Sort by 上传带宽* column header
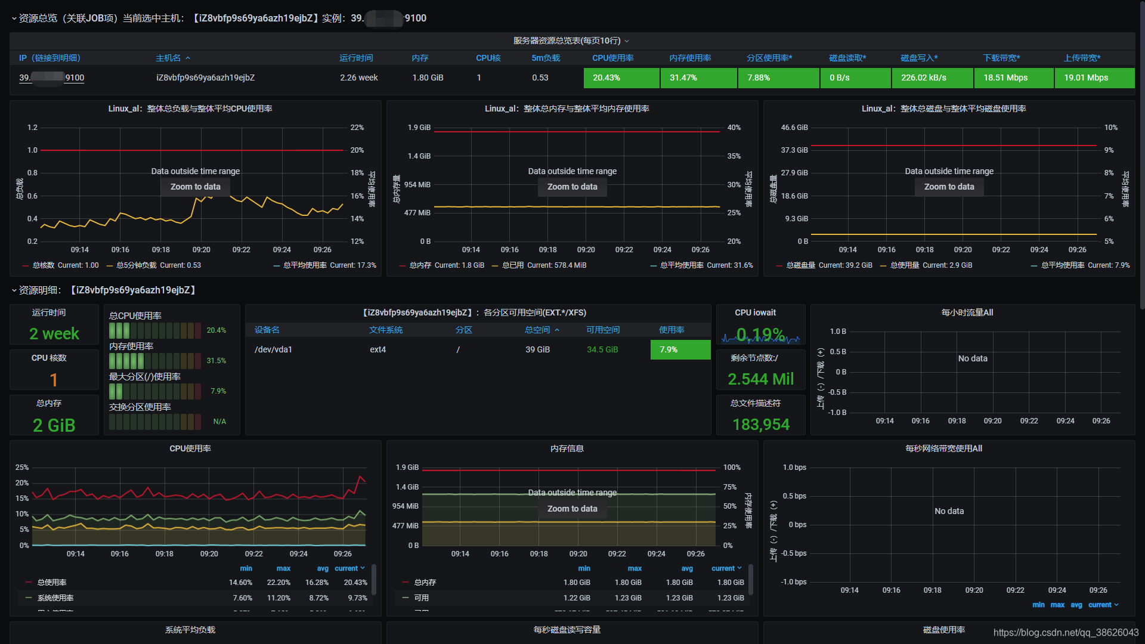The image size is (1145, 644). pos(1082,58)
